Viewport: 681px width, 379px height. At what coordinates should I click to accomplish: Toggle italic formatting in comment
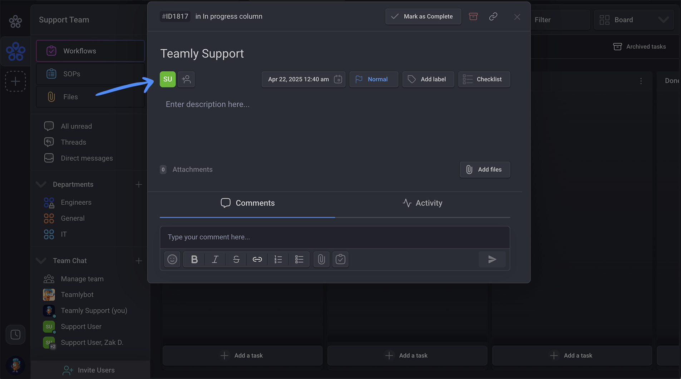215,259
